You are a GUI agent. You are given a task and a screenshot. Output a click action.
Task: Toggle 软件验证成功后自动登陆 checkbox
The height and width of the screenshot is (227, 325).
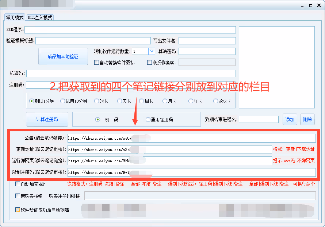(x=18, y=210)
